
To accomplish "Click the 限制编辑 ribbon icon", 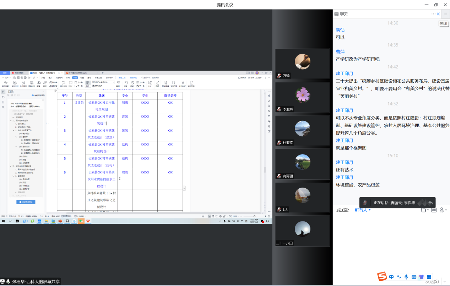I will pos(166,83).
